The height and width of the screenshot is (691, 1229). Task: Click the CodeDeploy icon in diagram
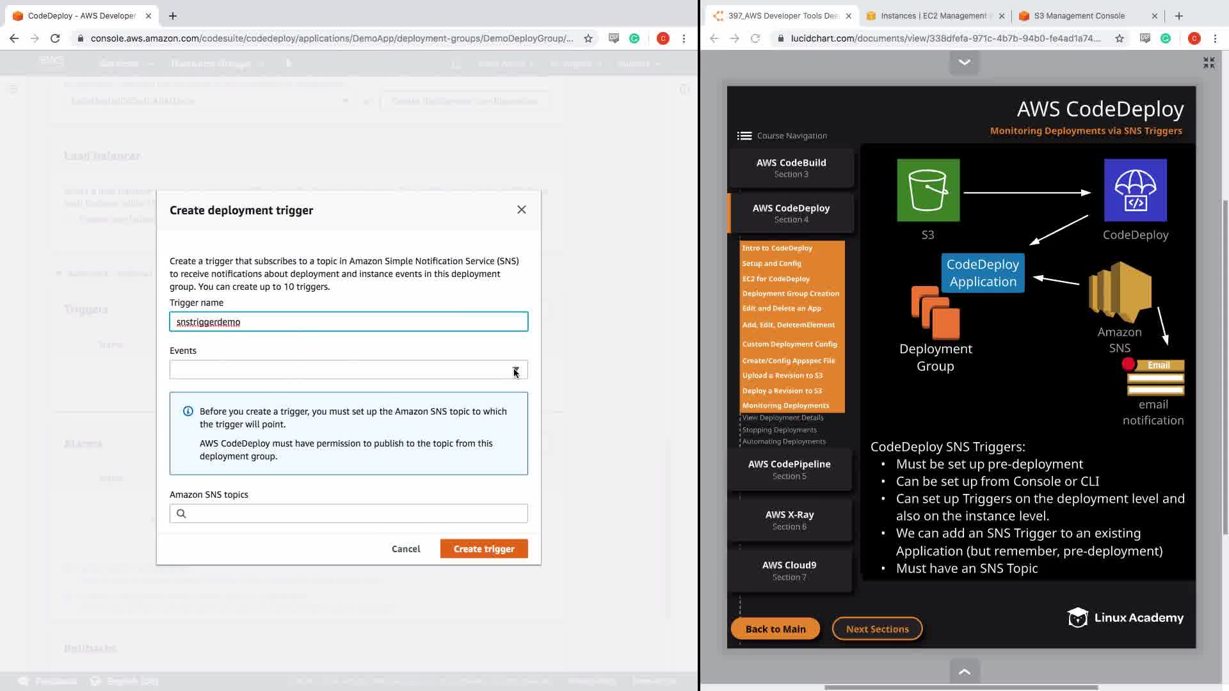(1135, 190)
